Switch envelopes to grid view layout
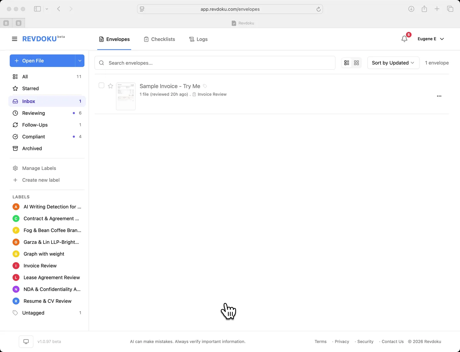 tap(356, 63)
